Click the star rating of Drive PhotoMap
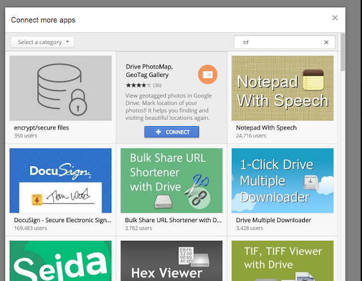This screenshot has height=281, width=362. [138, 85]
